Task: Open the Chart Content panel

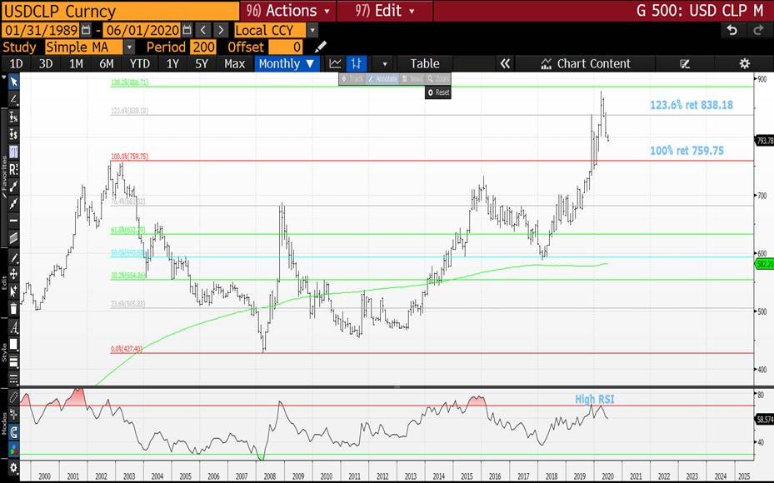Action: [x=586, y=63]
